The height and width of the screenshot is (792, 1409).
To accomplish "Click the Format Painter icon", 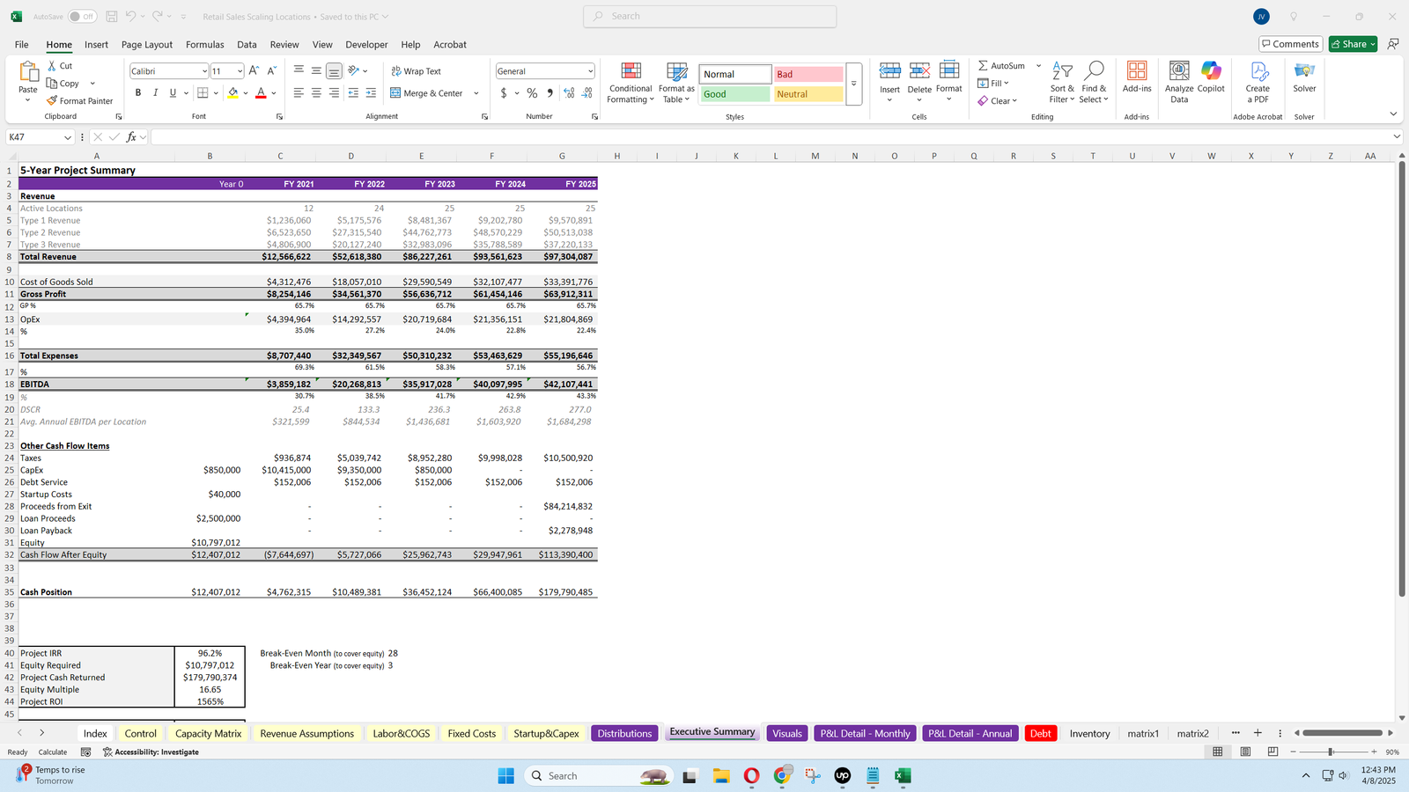I will [x=53, y=101].
